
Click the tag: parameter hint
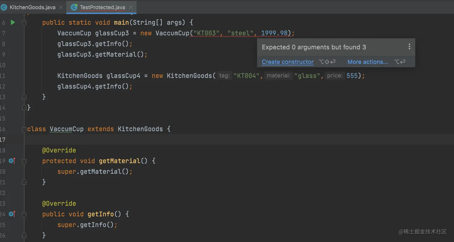(x=224, y=76)
